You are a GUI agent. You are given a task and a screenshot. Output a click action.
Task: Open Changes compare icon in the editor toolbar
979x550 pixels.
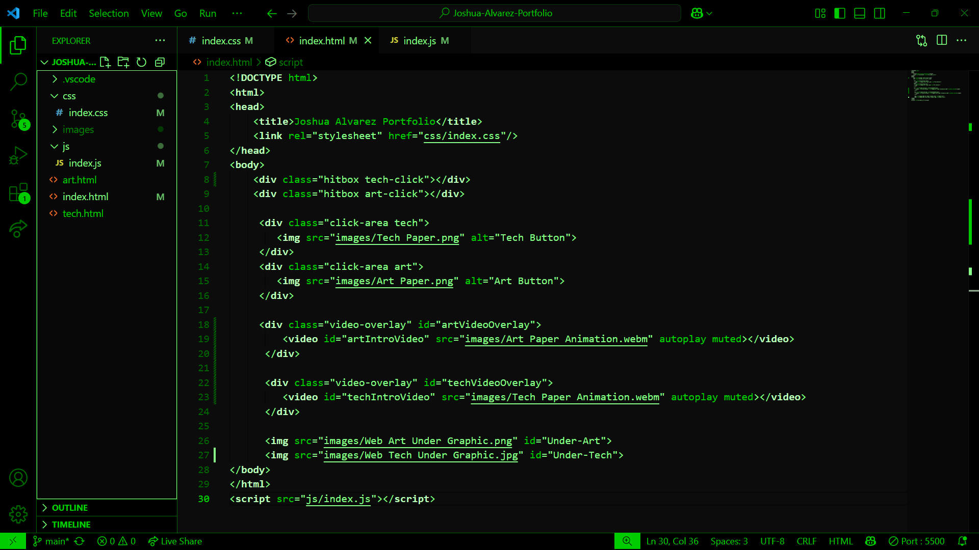[921, 41]
